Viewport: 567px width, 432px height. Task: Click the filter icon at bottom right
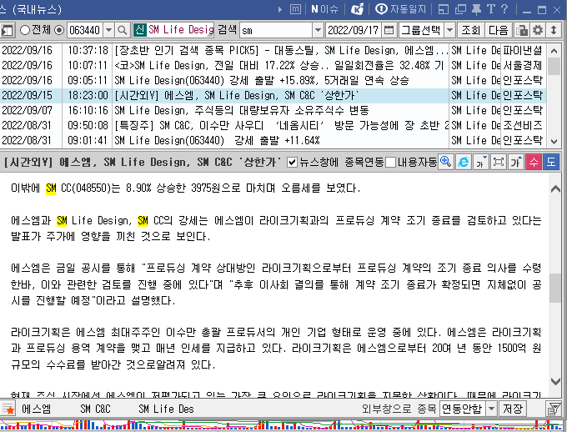(x=554, y=409)
